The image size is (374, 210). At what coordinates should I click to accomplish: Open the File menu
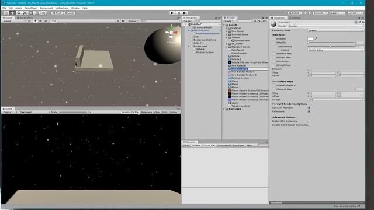point(4,8)
